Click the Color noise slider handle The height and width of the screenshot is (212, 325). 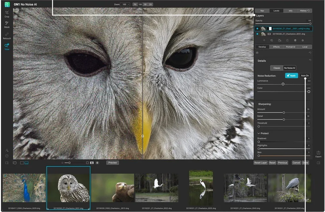(x=309, y=92)
